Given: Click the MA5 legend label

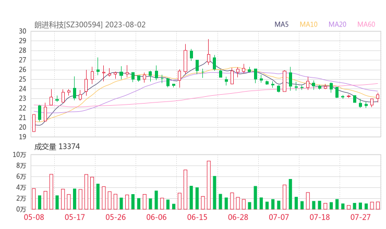Looking at the screenshot, I should click(x=281, y=24).
